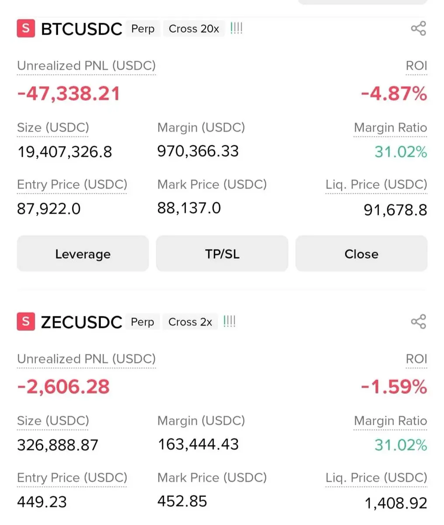The image size is (444, 525).
Task: Close the BTCUSDC position
Action: (x=361, y=254)
